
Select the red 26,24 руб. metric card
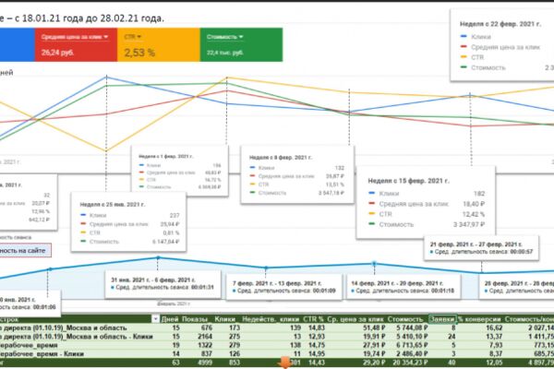click(x=76, y=45)
